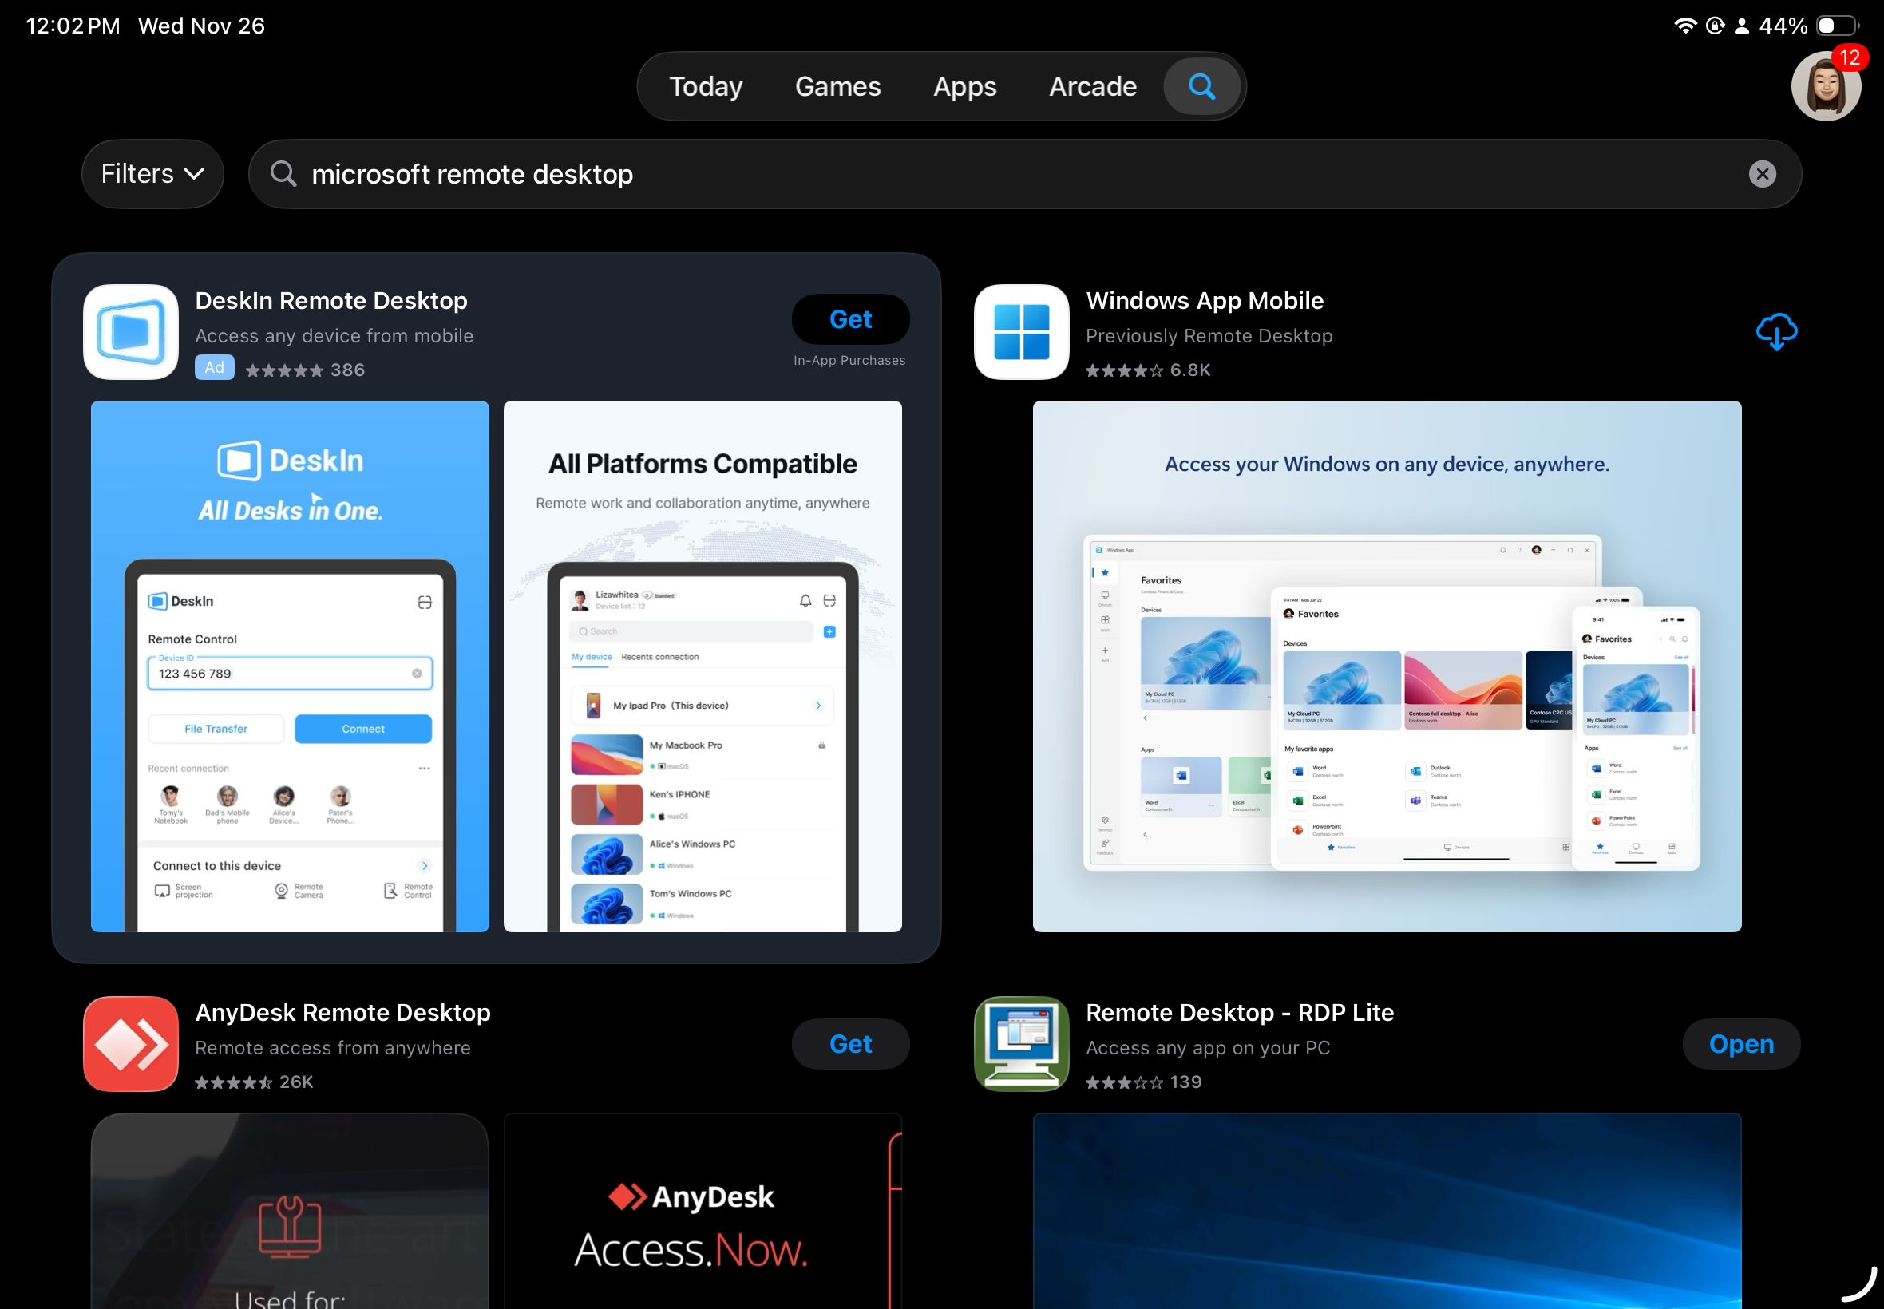Open the 'All Platforms Compatible' screenshot
This screenshot has width=1884, height=1309.
point(703,664)
